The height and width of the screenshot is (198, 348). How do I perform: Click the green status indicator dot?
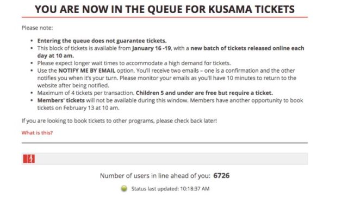(124, 188)
